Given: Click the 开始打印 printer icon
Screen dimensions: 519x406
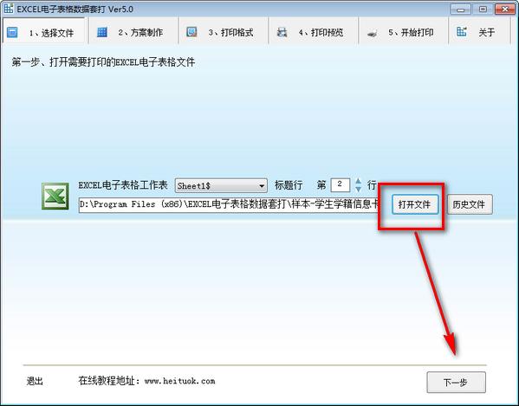Looking at the screenshot, I should 372,33.
